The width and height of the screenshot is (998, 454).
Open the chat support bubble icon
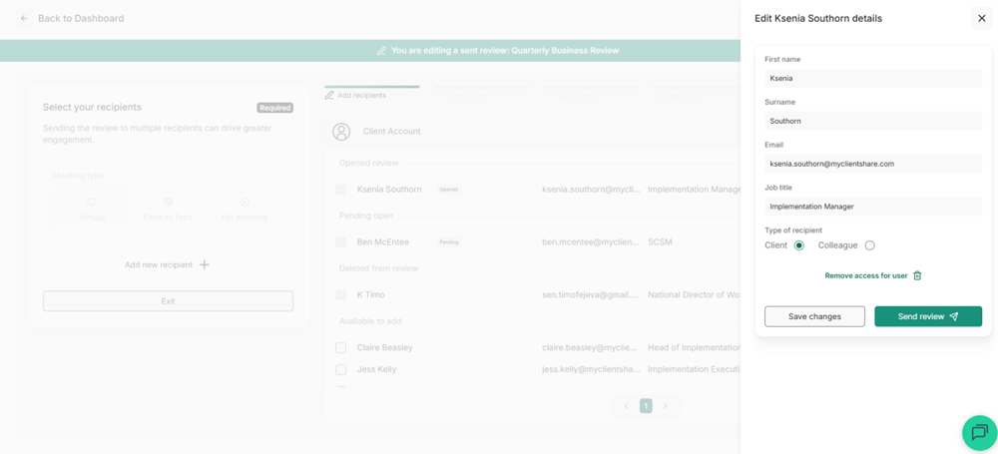pos(980,433)
